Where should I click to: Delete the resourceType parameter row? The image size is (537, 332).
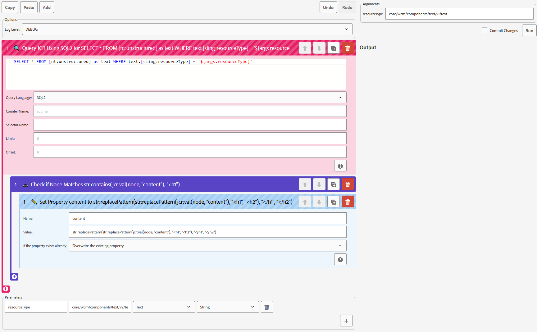point(267,307)
